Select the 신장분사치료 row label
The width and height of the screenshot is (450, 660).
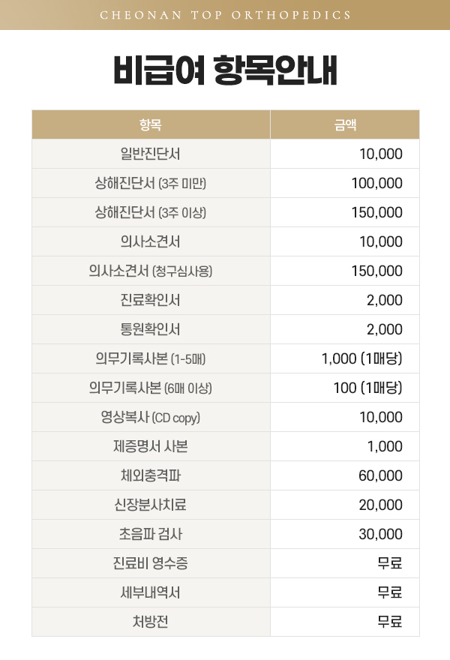151,505
